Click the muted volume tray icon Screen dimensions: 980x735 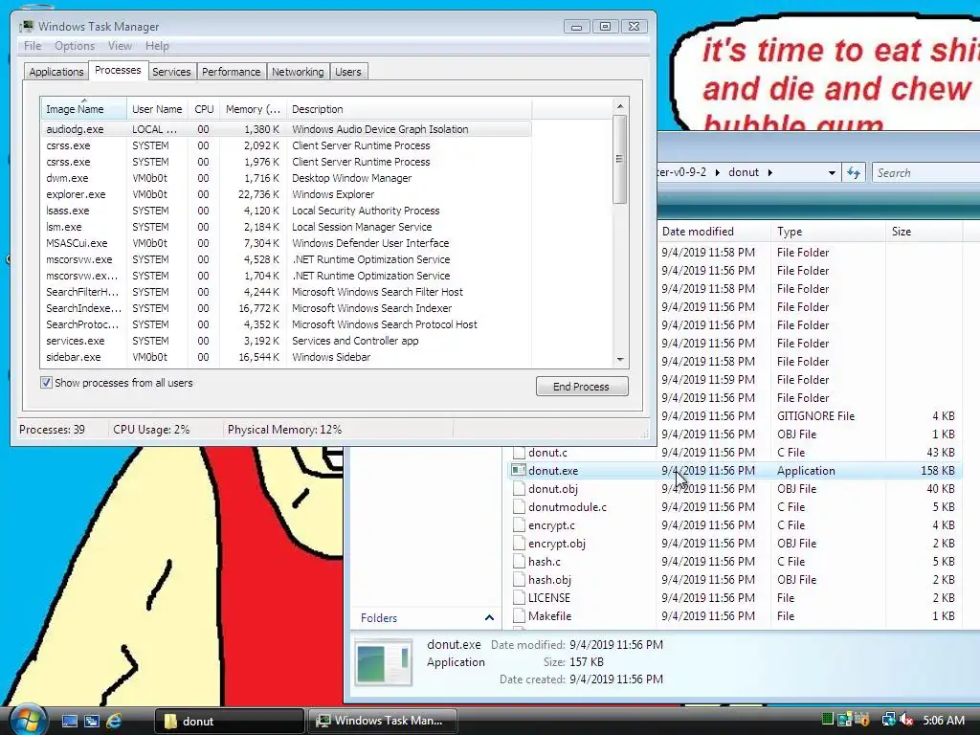907,720
